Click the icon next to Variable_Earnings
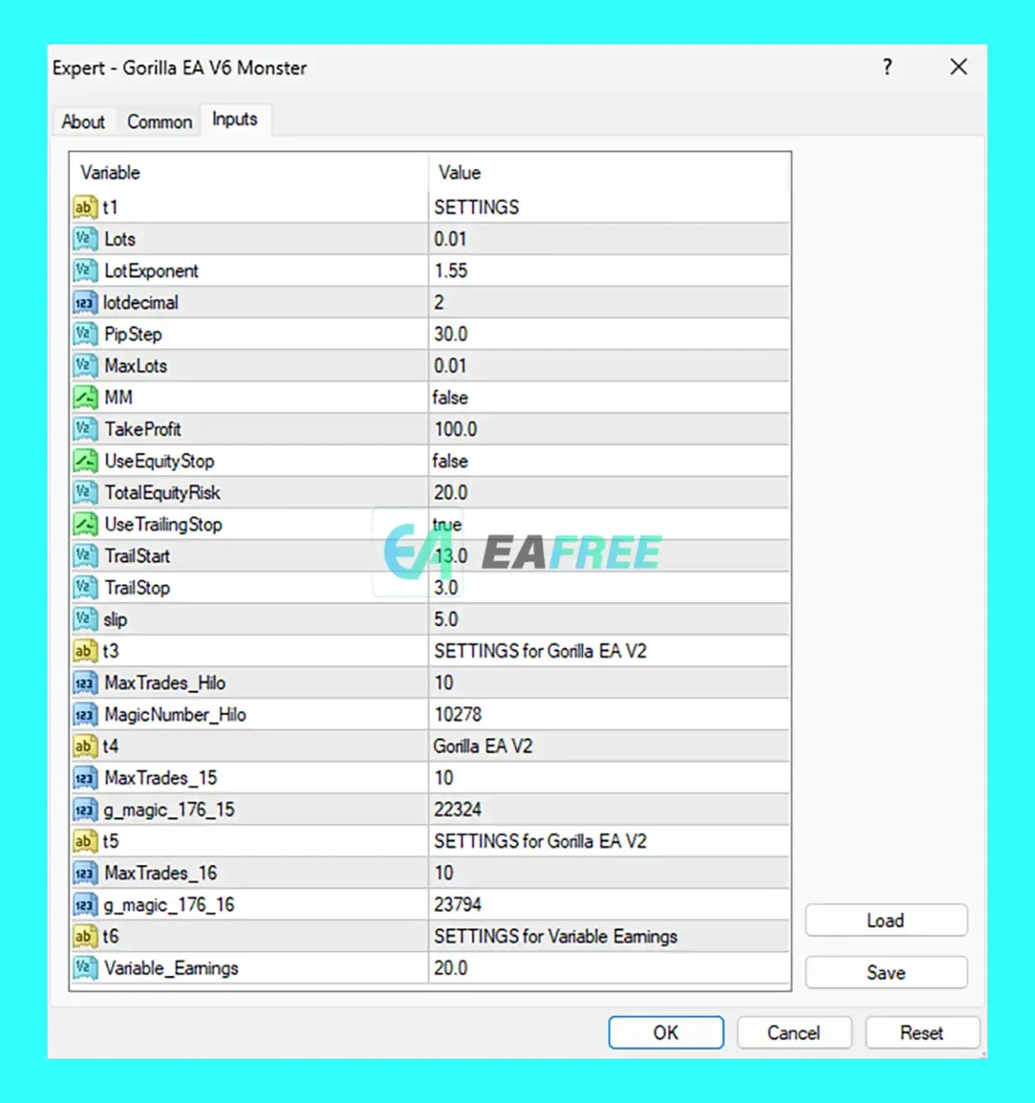 pyautogui.click(x=85, y=968)
